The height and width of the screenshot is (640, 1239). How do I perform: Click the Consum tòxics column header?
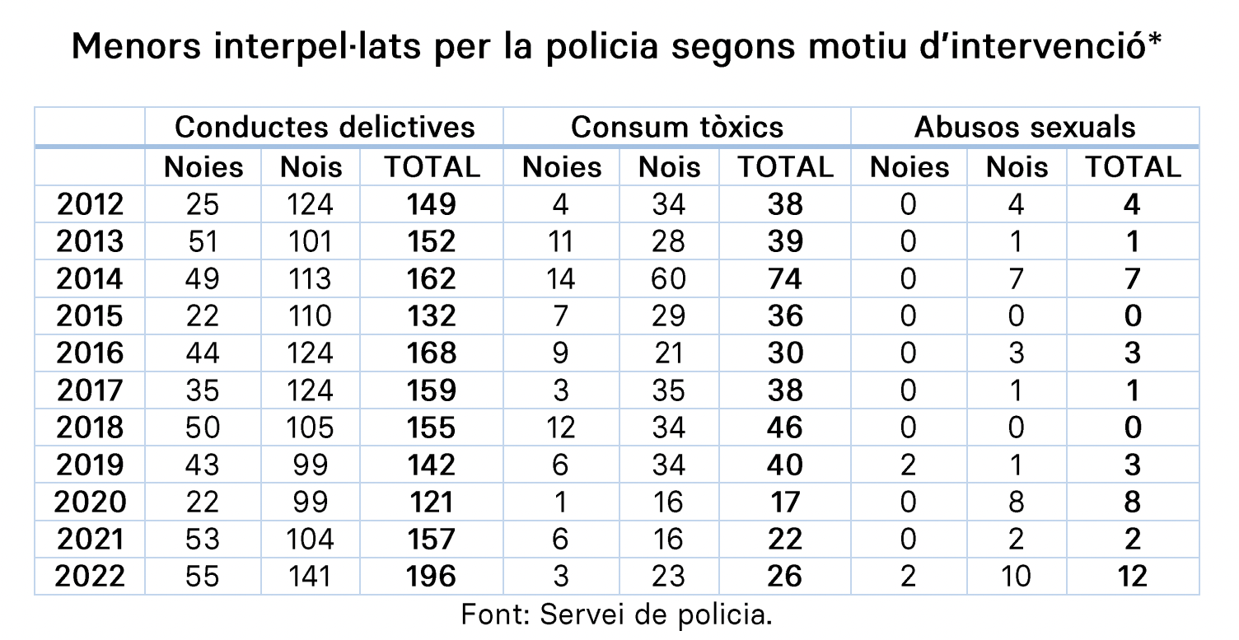click(x=676, y=127)
